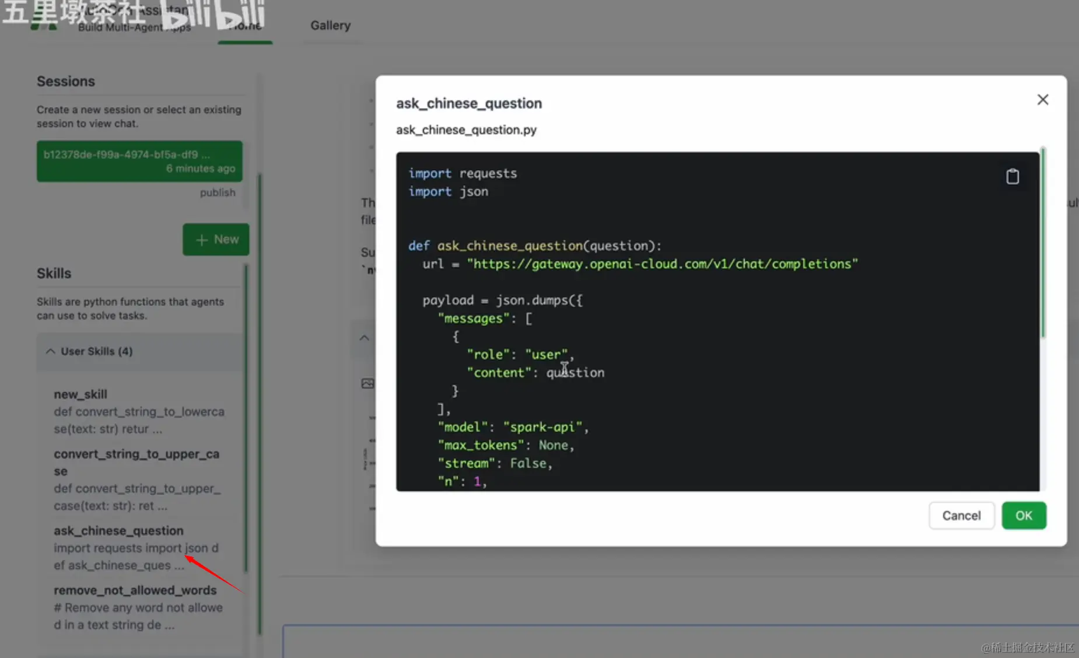Screen dimensions: 1079x658
Task: Click the "role": "user" line
Action: tap(521, 354)
